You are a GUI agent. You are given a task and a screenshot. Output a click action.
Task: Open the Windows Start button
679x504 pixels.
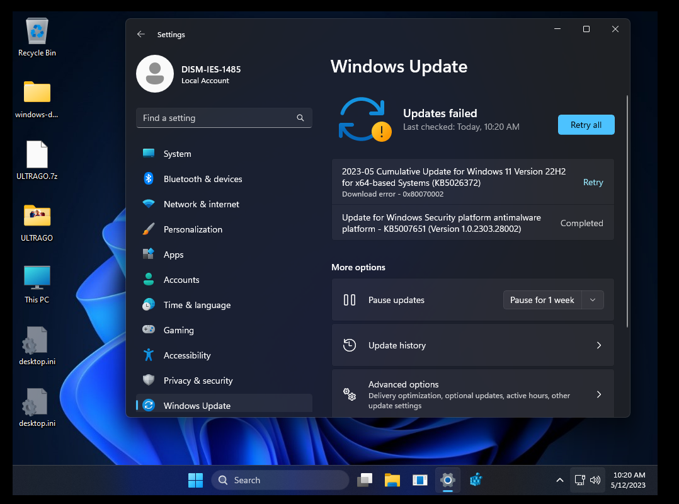[195, 480]
